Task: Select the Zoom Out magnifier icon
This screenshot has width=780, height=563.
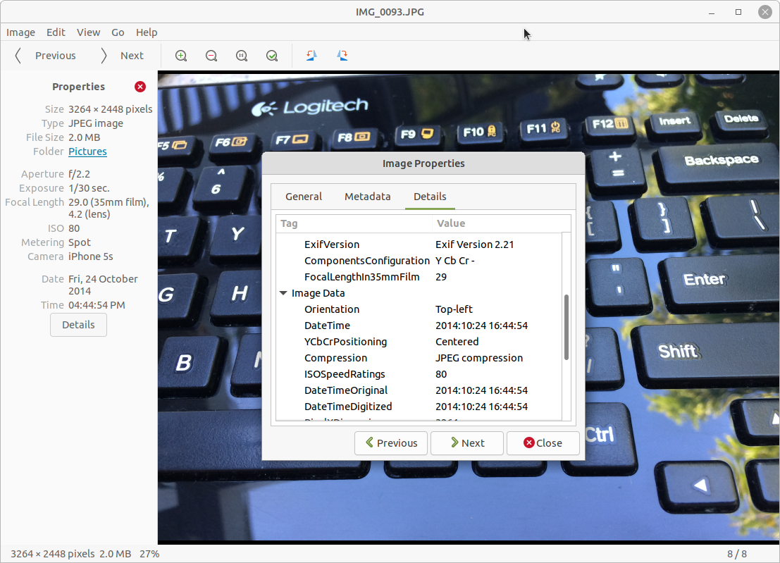Action: [x=211, y=55]
